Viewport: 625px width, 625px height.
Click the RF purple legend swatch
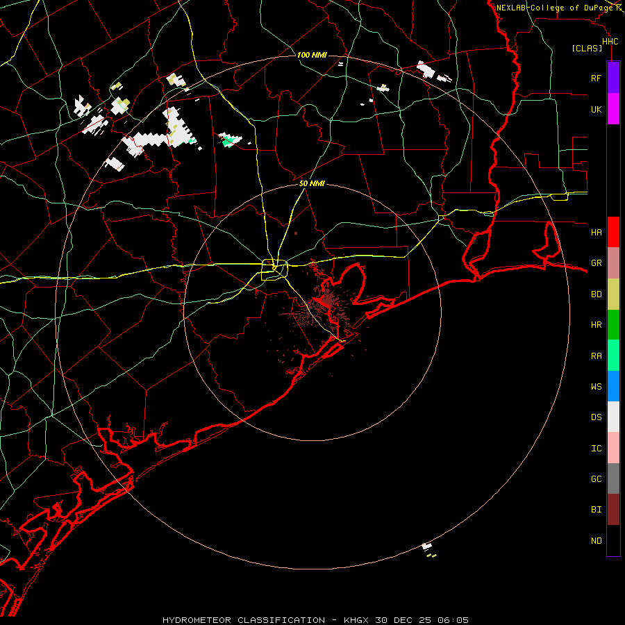point(613,78)
